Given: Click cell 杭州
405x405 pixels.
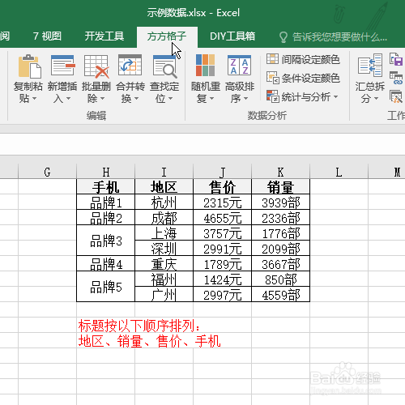Looking at the screenshot, I should coord(164,202).
